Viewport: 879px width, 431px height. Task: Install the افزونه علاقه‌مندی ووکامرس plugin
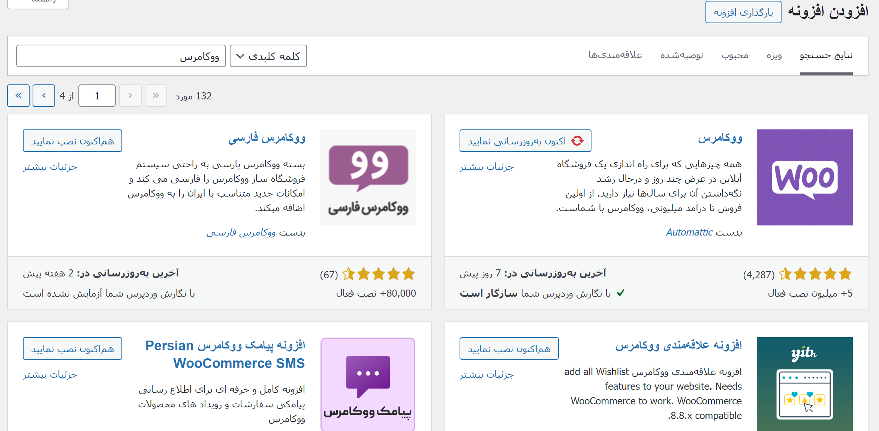click(509, 348)
